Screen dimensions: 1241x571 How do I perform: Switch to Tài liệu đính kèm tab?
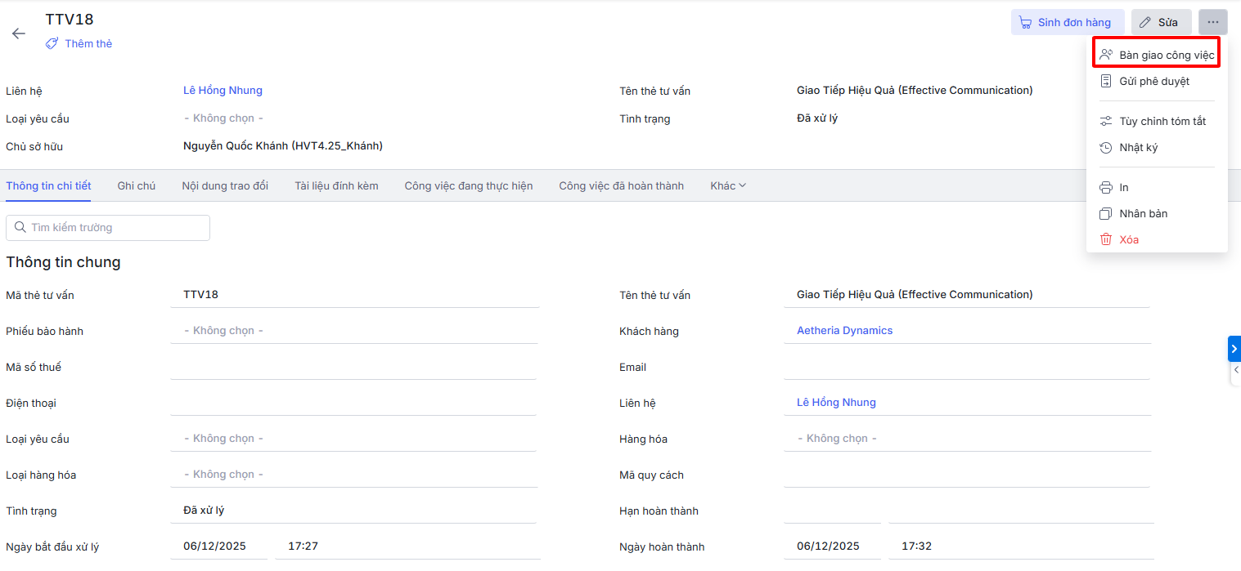(336, 185)
